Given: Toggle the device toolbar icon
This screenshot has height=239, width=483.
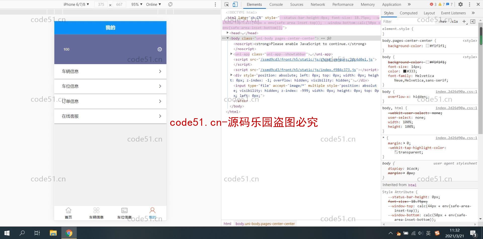Looking at the screenshot, I should 235,4.
